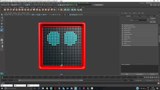160x90 pixels.
Task: Open the Create menu
Action: pyautogui.click(x=8, y=3)
